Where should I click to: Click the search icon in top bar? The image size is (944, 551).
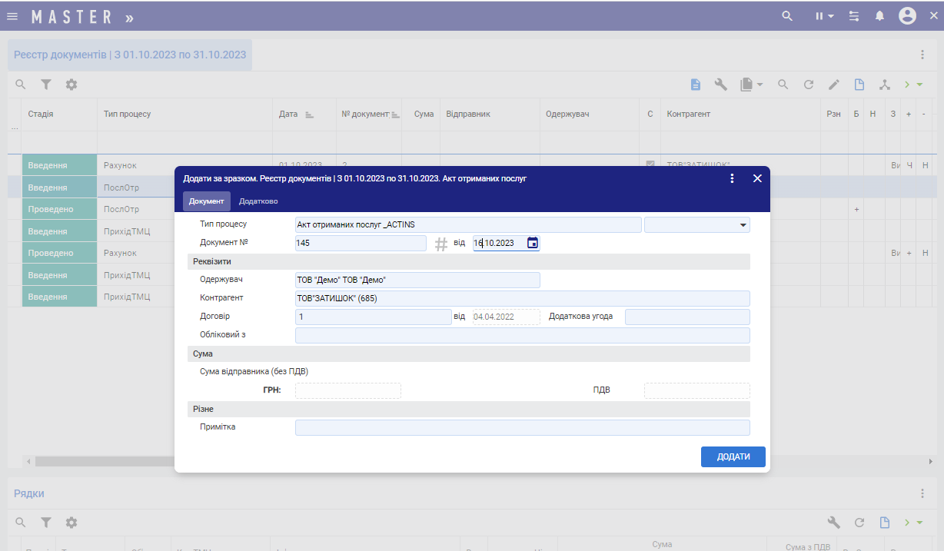click(786, 16)
